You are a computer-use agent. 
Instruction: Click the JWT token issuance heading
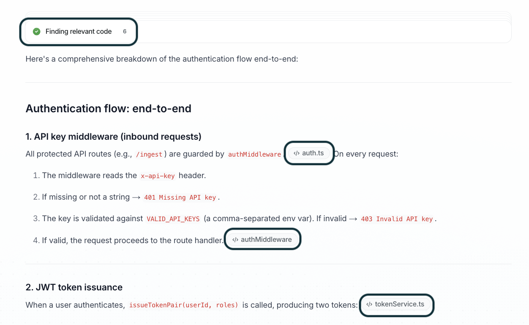pos(74,287)
